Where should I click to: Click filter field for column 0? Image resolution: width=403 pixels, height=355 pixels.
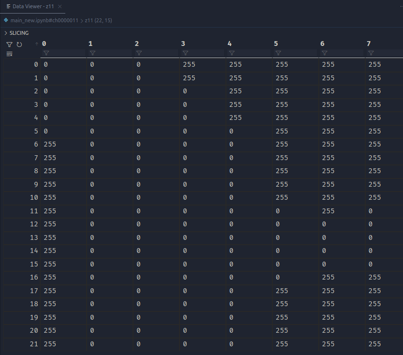click(63, 53)
